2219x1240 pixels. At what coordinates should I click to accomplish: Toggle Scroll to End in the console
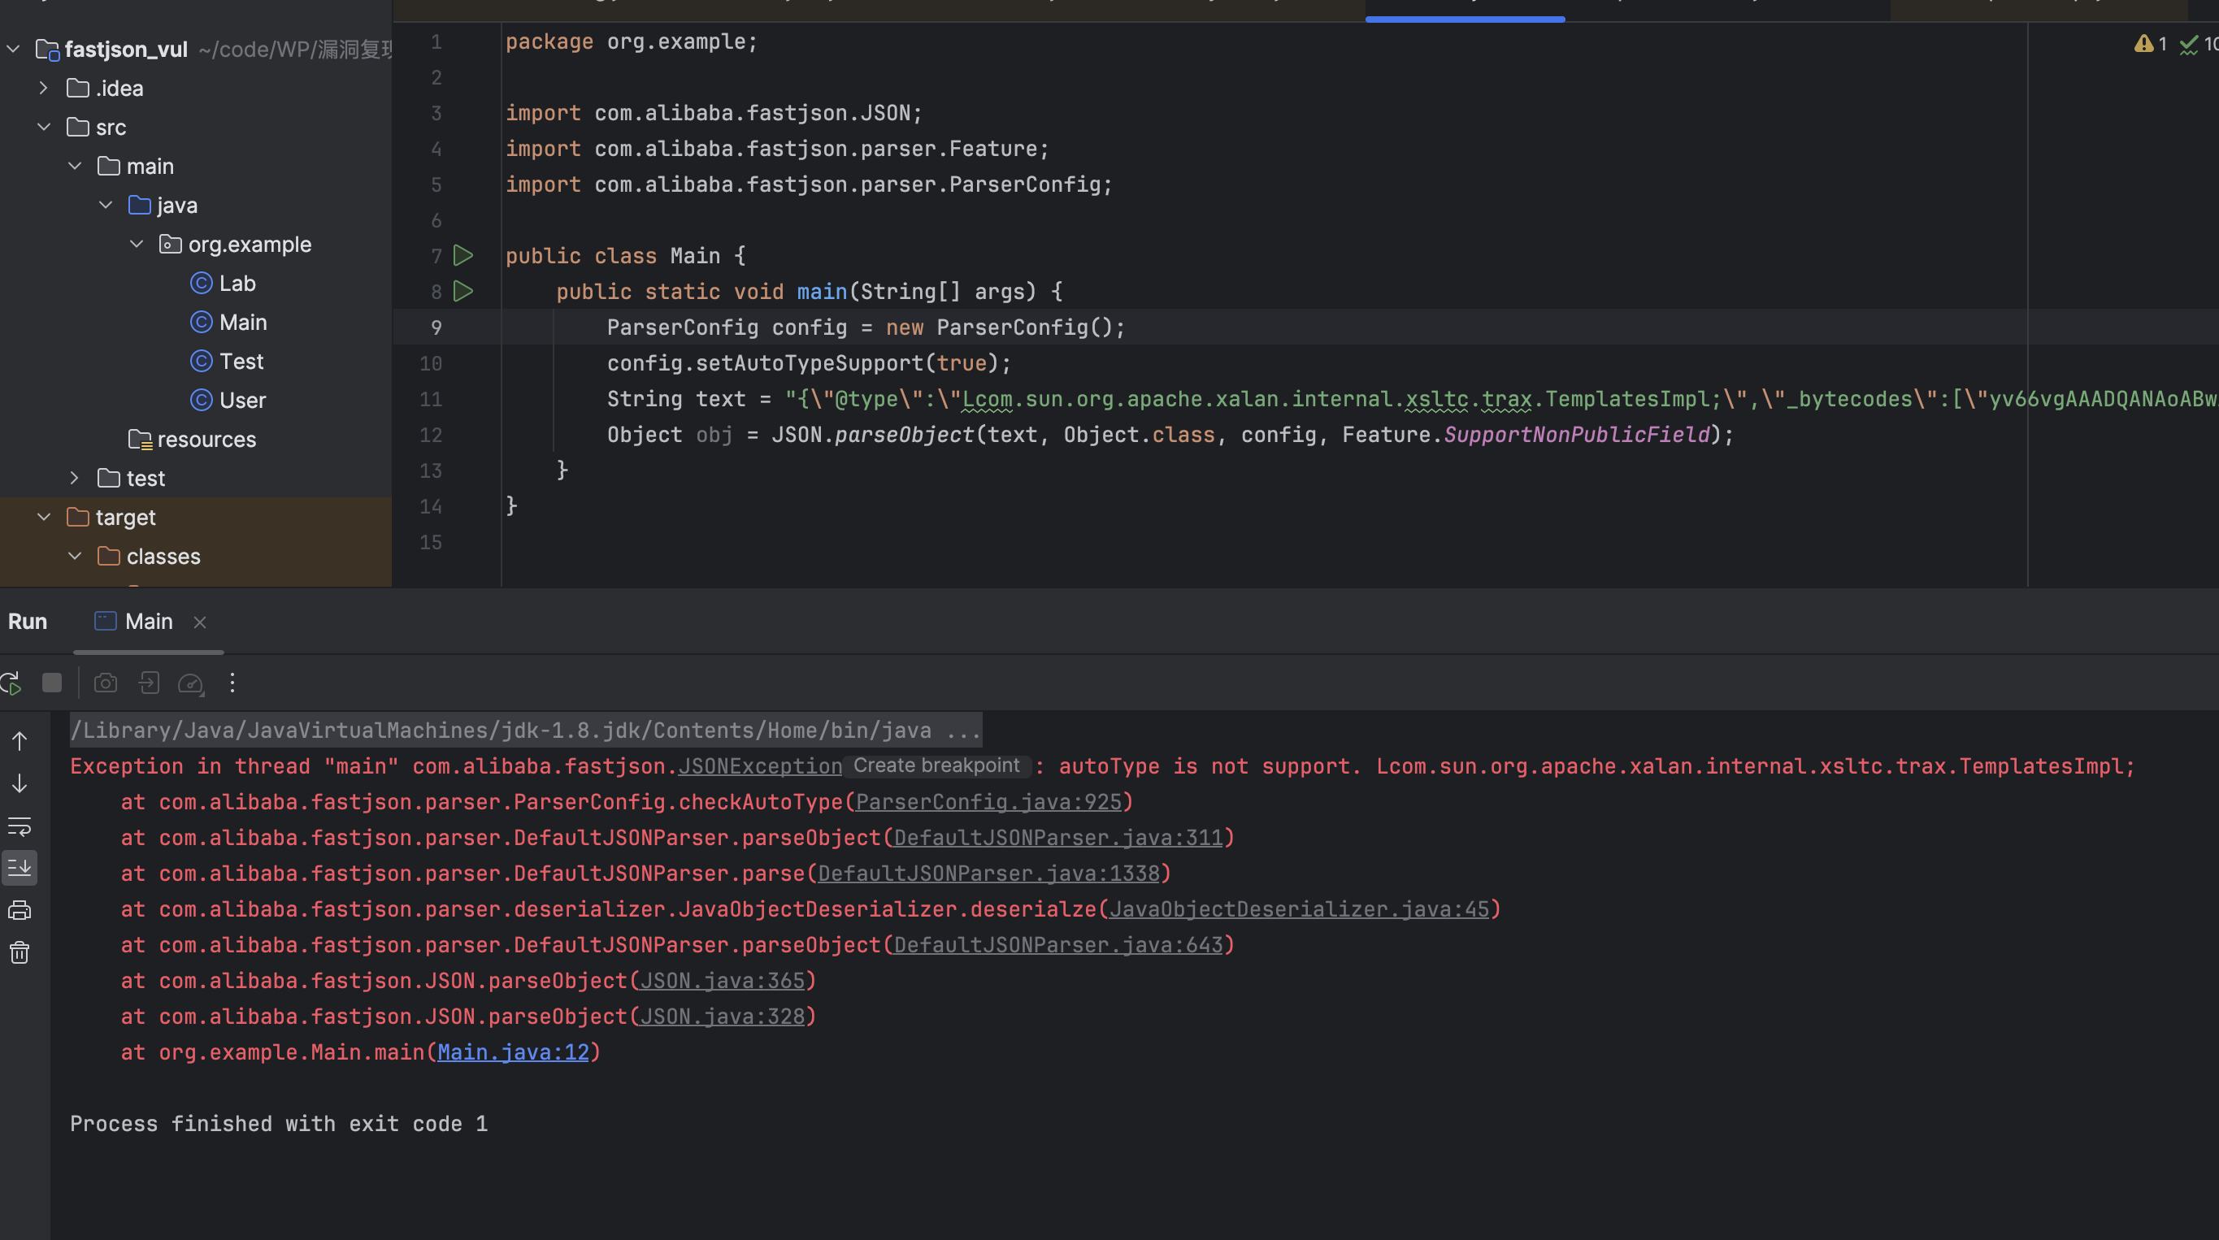coord(19,868)
